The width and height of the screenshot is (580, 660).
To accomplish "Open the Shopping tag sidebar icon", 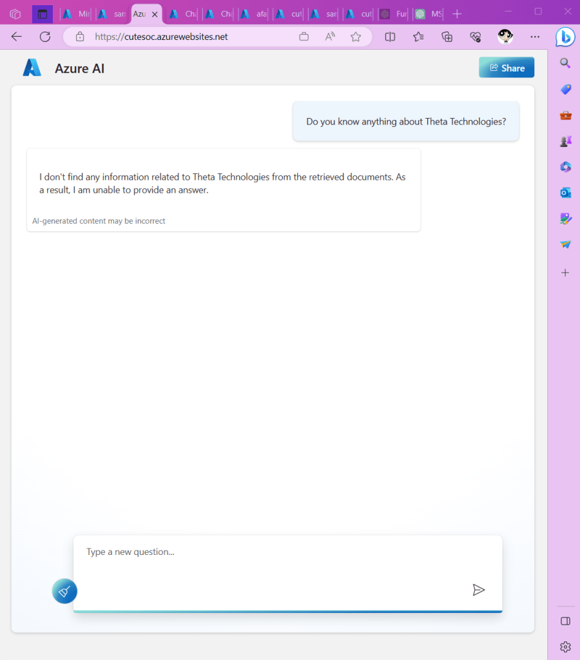I will (565, 90).
